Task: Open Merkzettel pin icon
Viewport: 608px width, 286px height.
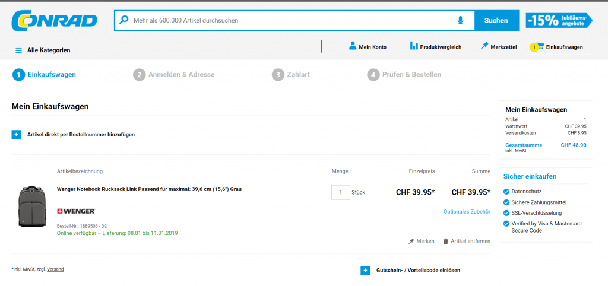Action: [484, 46]
